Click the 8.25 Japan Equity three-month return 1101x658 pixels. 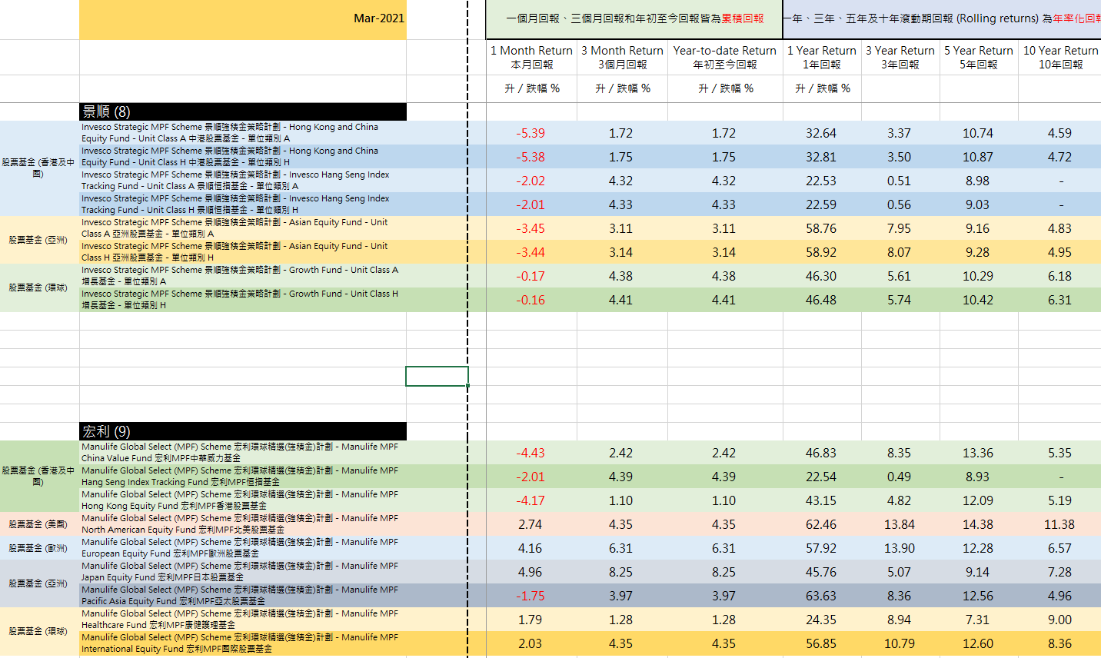pyautogui.click(x=621, y=572)
